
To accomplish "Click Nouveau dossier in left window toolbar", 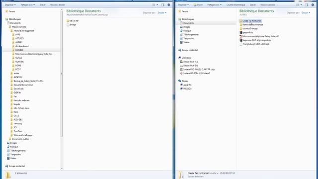I will pos(58,4).
